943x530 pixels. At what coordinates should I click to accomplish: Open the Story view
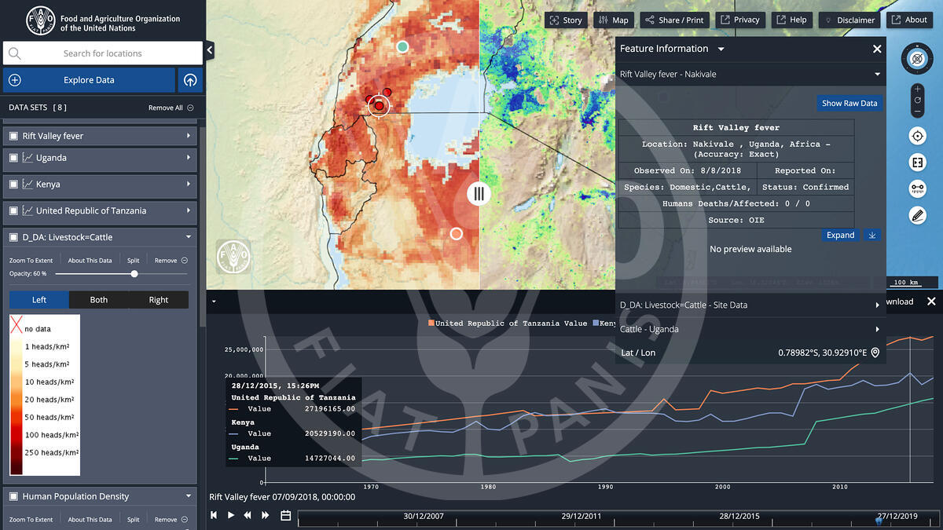pyautogui.click(x=566, y=20)
